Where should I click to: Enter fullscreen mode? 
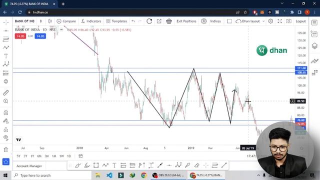[279, 21]
